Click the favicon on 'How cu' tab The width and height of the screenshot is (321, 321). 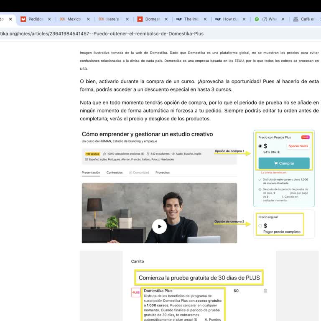(x=218, y=19)
